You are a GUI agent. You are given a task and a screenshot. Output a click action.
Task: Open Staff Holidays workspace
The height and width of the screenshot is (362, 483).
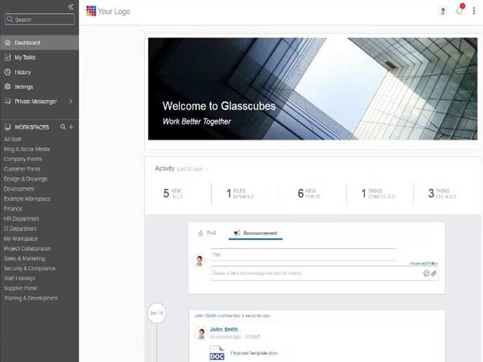point(19,278)
